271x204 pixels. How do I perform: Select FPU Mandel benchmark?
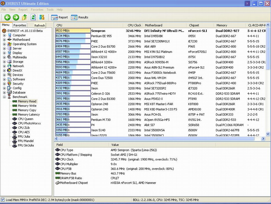[26, 141]
